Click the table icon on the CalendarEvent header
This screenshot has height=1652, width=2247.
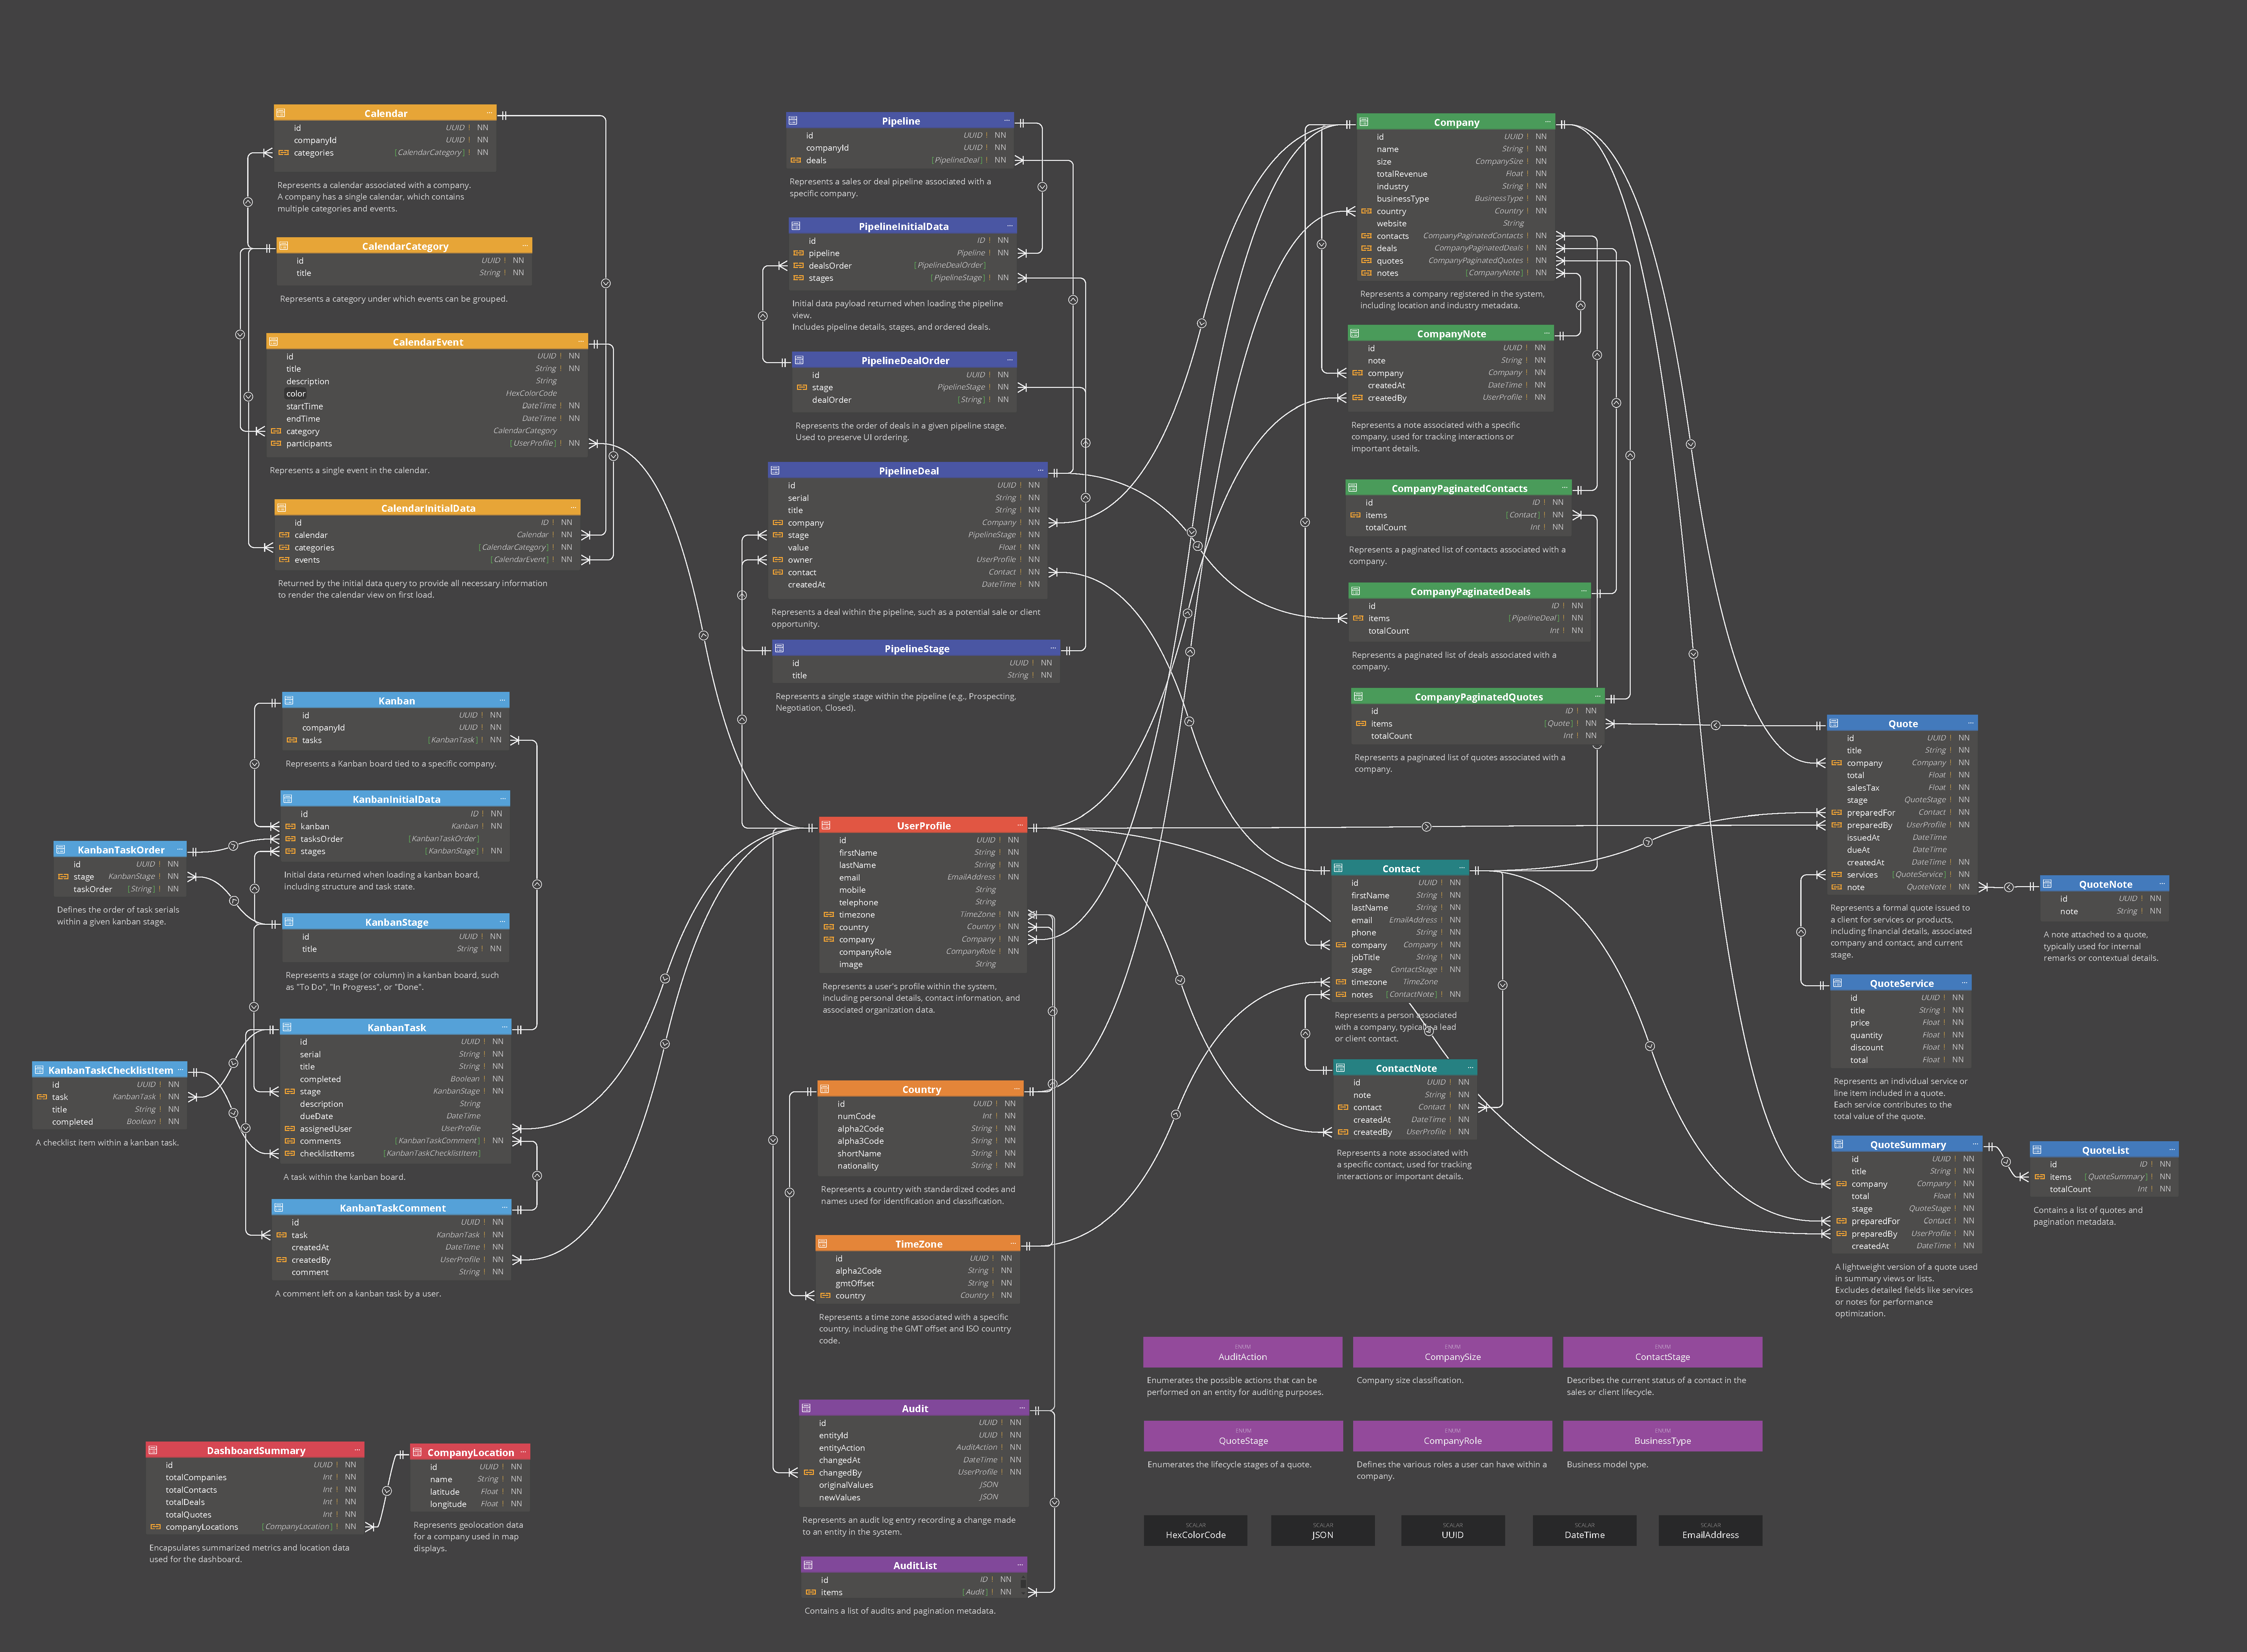(x=273, y=342)
